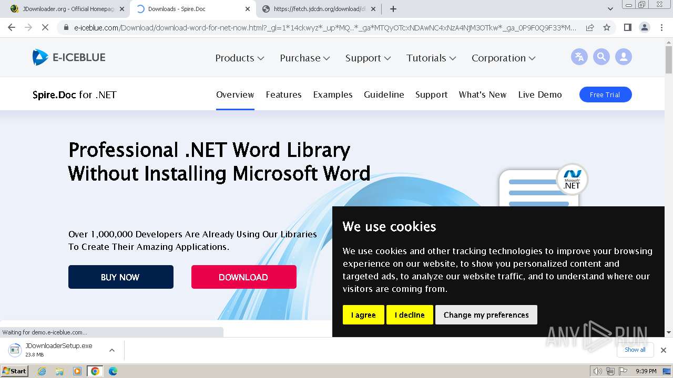The height and width of the screenshot is (378, 673).
Task: Go to the Features section
Action: click(283, 94)
